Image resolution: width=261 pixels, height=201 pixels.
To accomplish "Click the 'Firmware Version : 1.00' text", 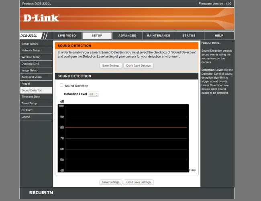I will pyautogui.click(x=215, y=4).
